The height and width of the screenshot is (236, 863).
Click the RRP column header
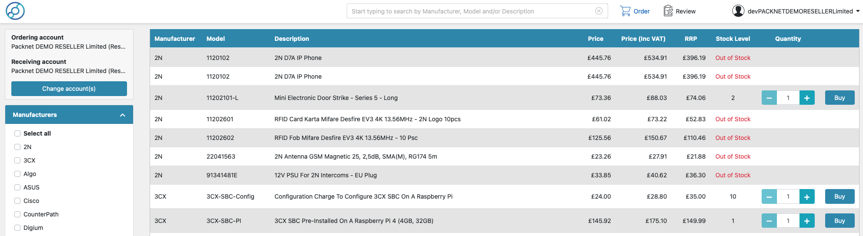[691, 39]
